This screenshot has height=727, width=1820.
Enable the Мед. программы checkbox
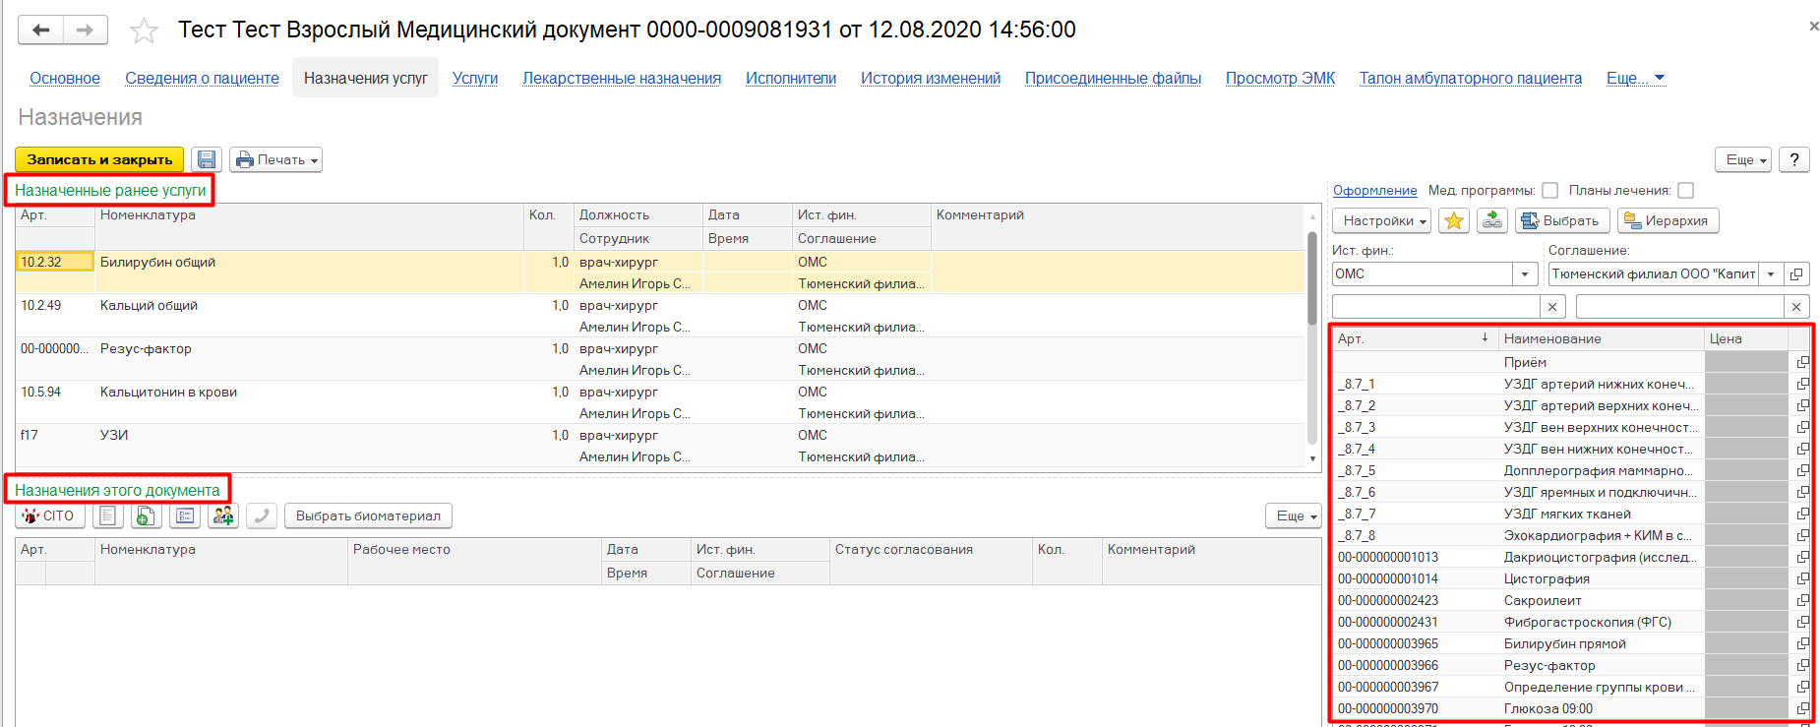click(x=1549, y=191)
